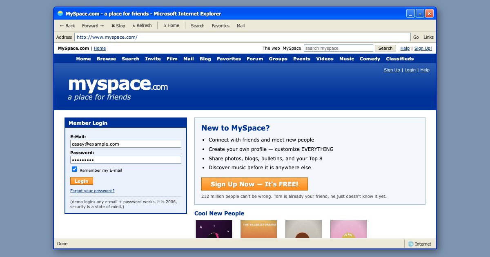Click the Password input field
490x257 pixels.
[126, 160]
